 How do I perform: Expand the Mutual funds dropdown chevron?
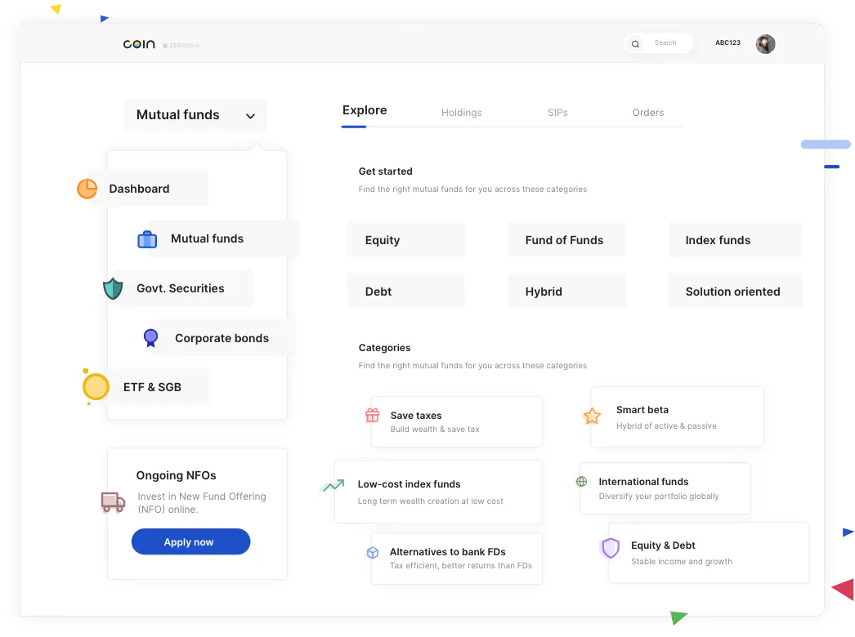250,116
